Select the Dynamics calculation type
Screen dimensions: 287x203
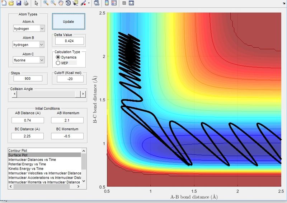pos(58,57)
